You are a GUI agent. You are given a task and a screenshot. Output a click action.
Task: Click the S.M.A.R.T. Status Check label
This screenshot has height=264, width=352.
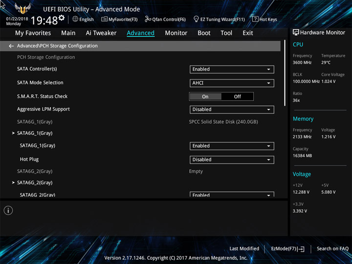pyautogui.click(x=42, y=96)
